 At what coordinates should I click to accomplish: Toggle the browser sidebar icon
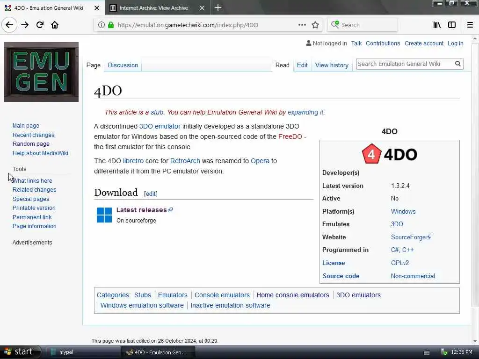tap(452, 25)
